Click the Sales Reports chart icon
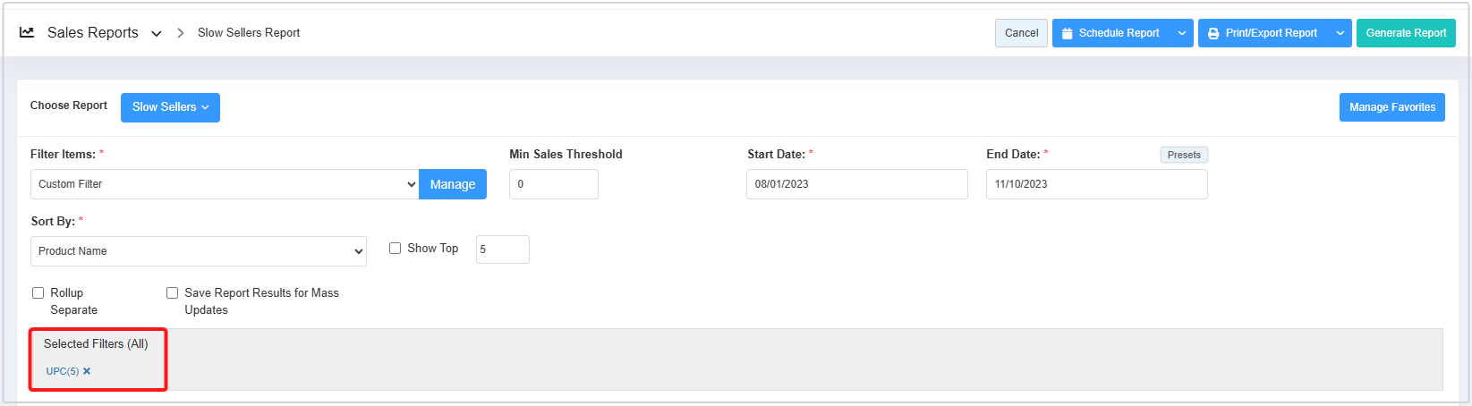 27,32
